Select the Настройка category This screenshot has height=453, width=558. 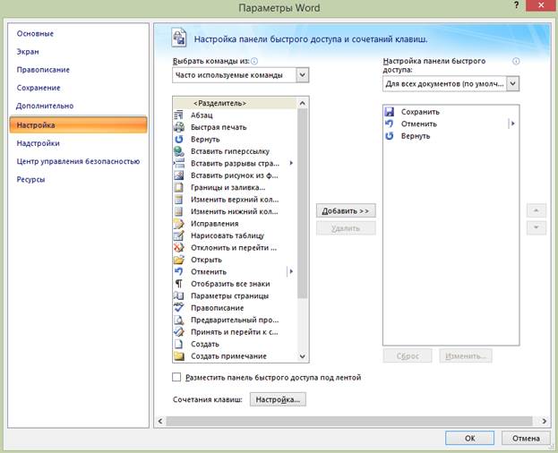tap(78, 125)
